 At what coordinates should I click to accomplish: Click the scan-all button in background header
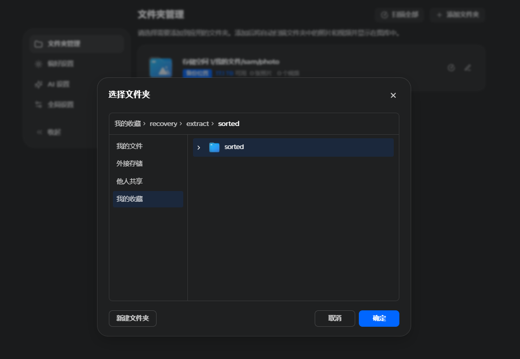pos(399,15)
